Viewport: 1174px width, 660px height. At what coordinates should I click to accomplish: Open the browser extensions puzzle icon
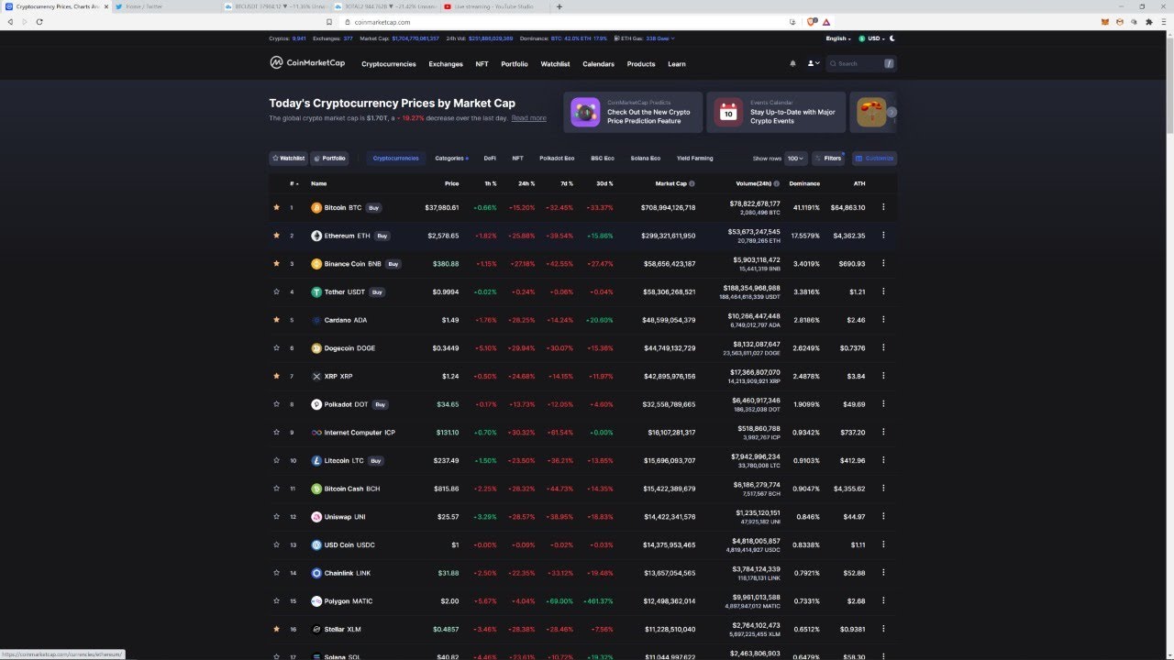(1149, 22)
